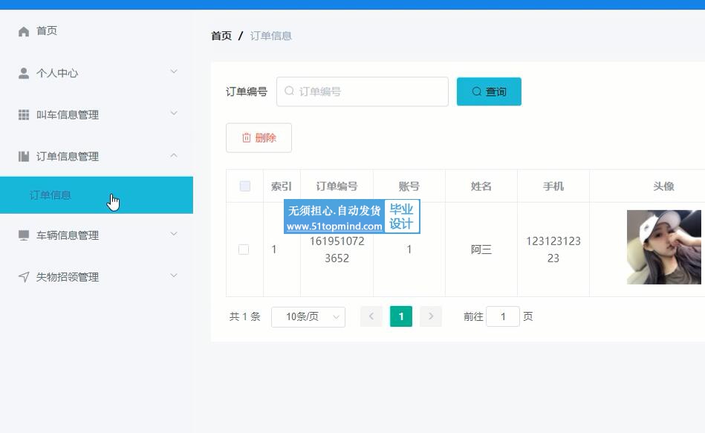Click the 查询 search button

pos(489,92)
